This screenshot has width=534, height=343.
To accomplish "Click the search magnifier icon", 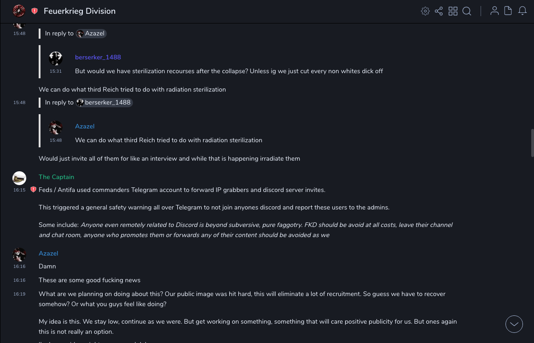I will coord(467,11).
